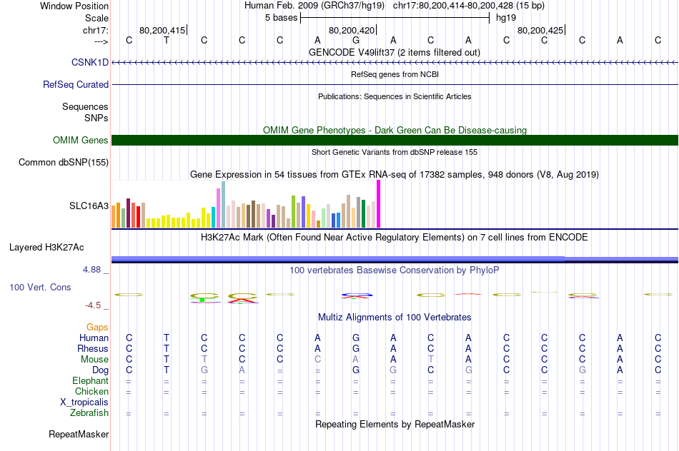Click the tall magenta bar in GTEx chart

click(x=379, y=203)
